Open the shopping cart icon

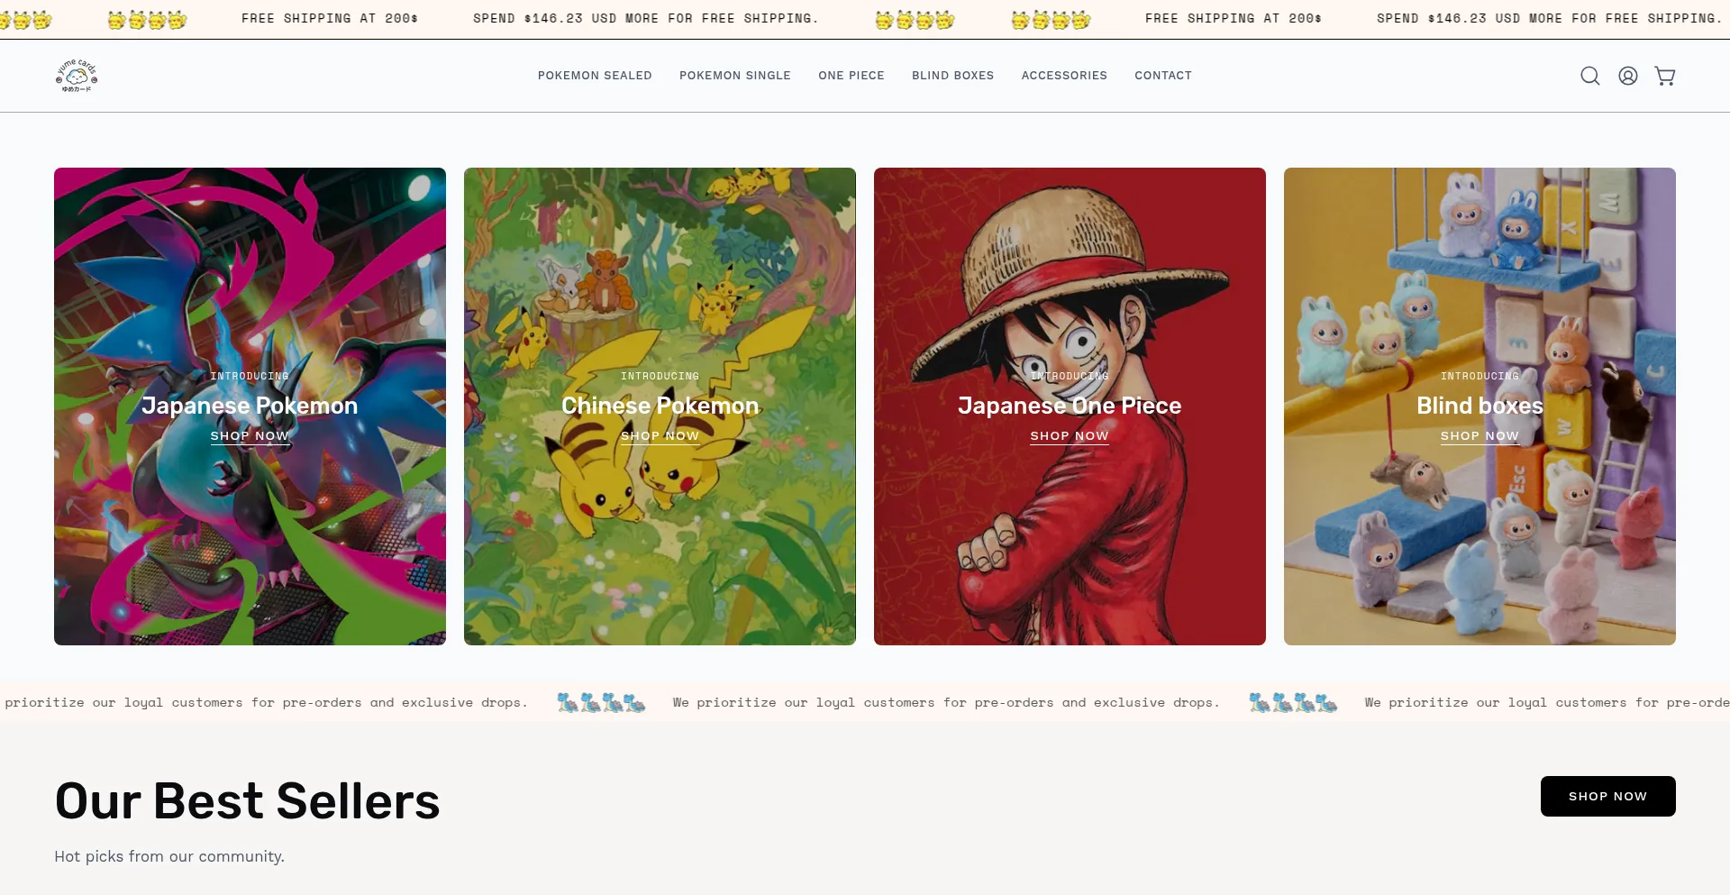[x=1665, y=76]
